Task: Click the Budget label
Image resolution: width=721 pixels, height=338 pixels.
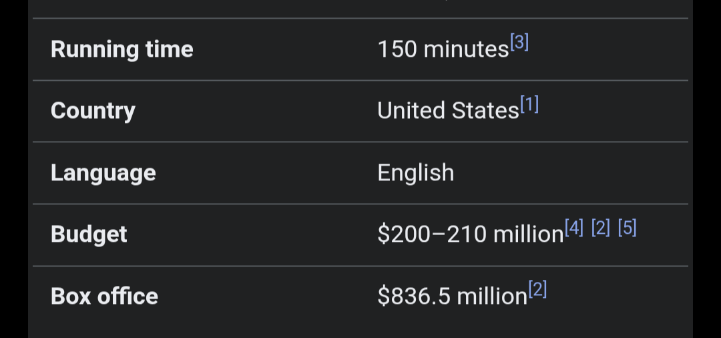Action: click(89, 234)
